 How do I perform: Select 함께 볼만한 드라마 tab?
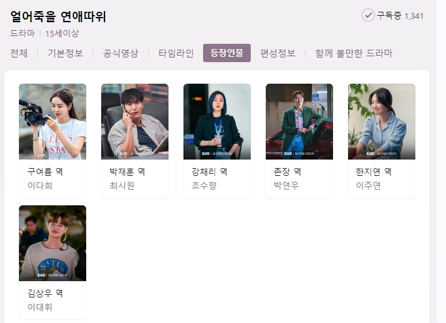354,53
